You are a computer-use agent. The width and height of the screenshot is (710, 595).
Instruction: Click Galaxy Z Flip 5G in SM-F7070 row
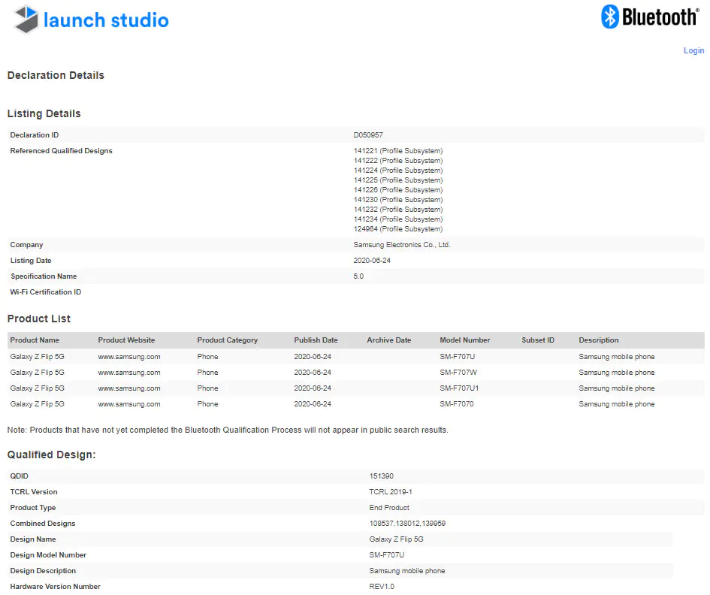pyautogui.click(x=37, y=404)
